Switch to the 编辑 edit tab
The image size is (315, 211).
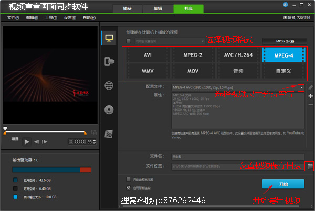point(158,8)
